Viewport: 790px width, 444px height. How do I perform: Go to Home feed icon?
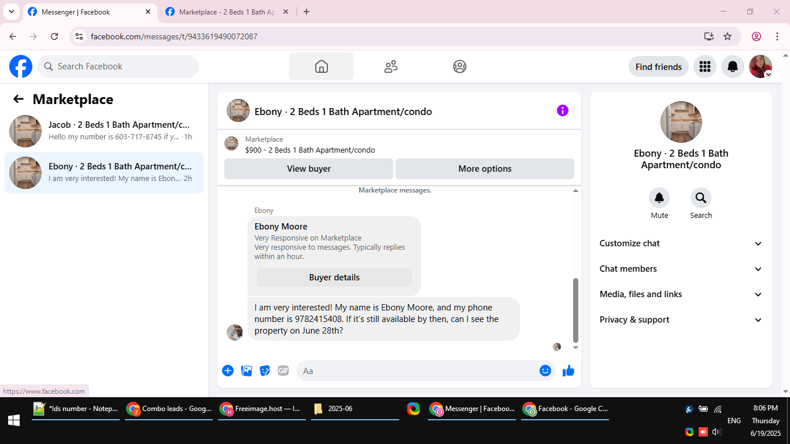tap(322, 66)
